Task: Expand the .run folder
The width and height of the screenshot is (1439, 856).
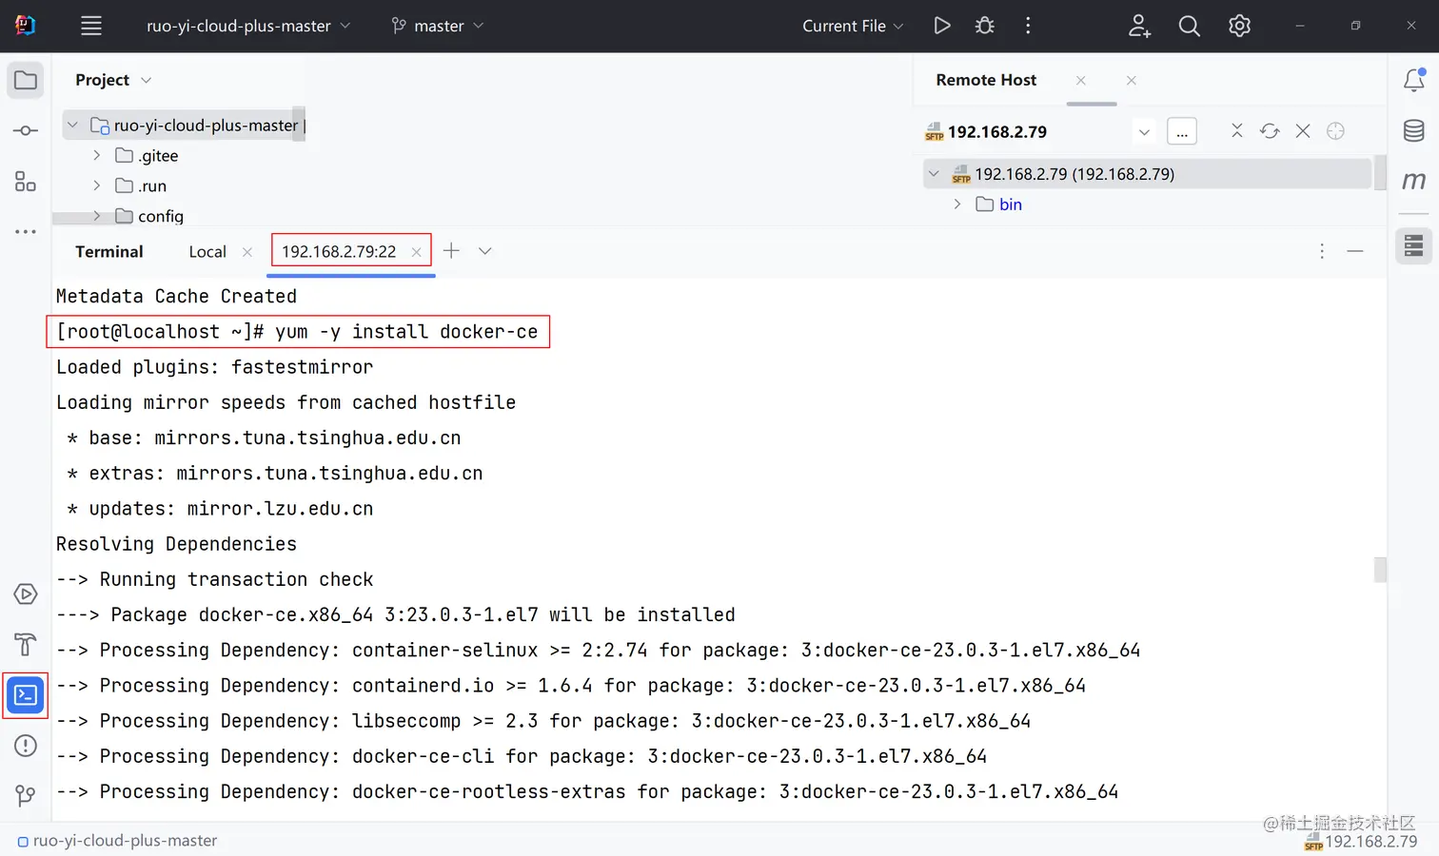Action: coord(96,185)
